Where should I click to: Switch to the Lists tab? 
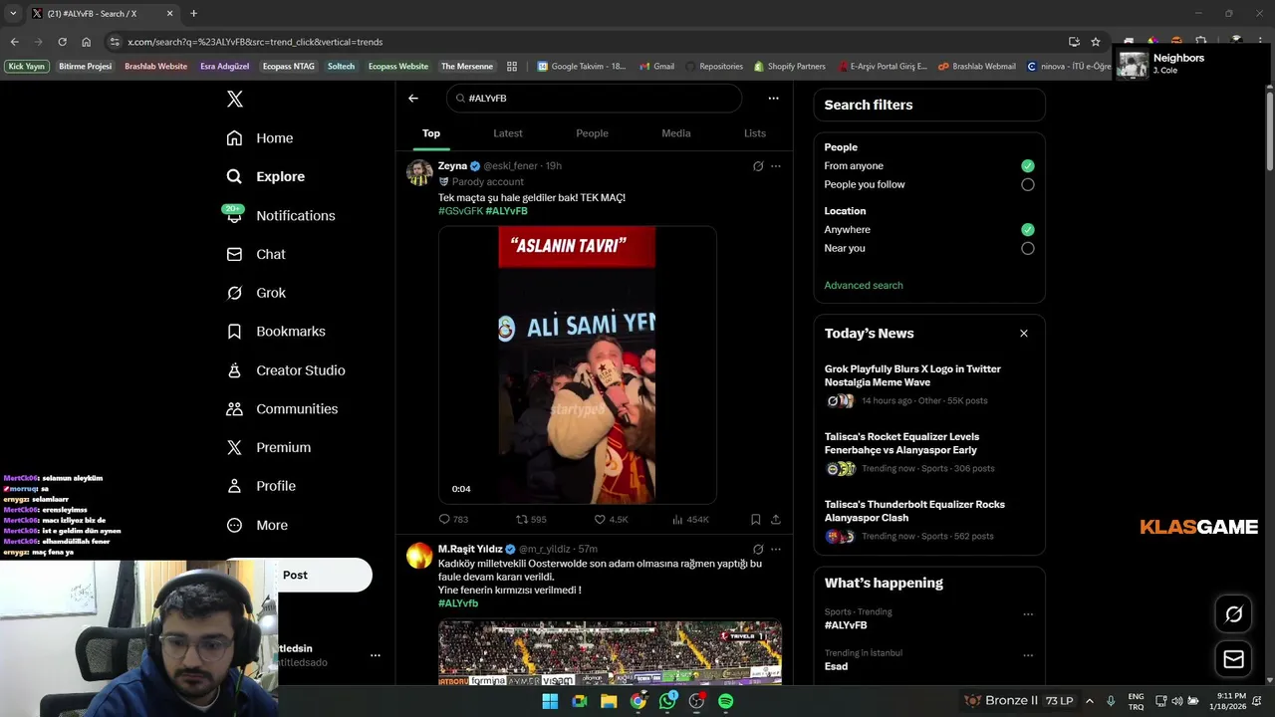755,133
